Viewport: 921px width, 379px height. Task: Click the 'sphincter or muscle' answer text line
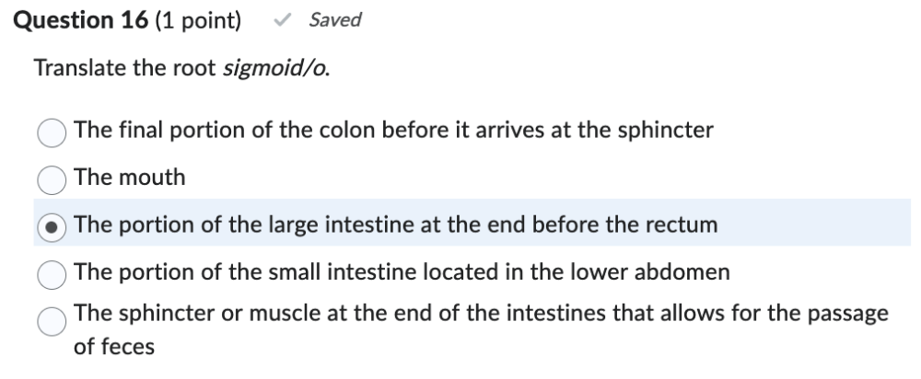[481, 313]
